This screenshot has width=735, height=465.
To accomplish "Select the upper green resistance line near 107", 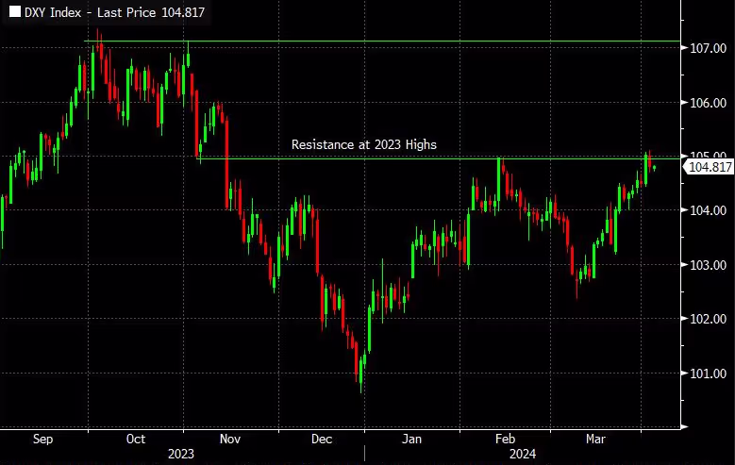I will point(382,42).
